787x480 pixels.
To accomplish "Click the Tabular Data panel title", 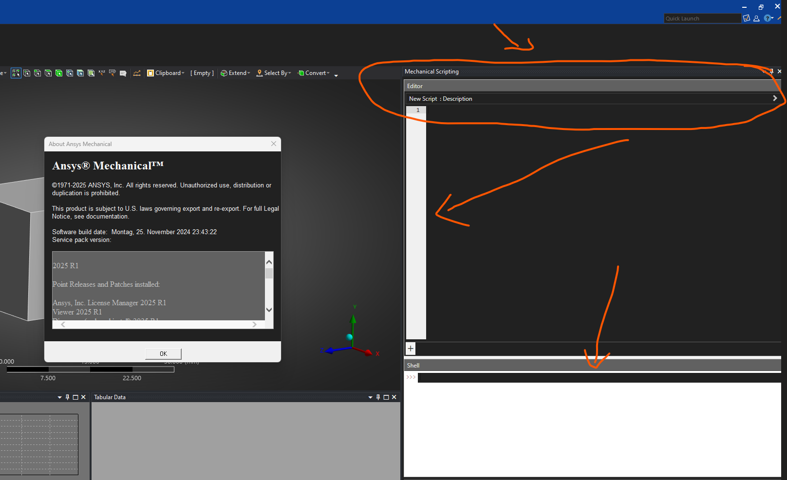I will [110, 397].
